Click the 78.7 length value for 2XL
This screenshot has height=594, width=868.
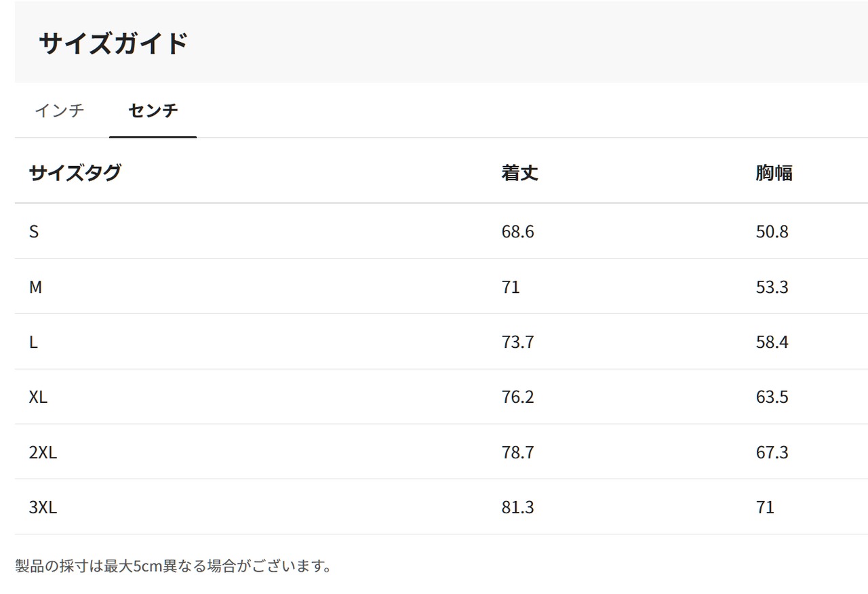click(x=517, y=452)
